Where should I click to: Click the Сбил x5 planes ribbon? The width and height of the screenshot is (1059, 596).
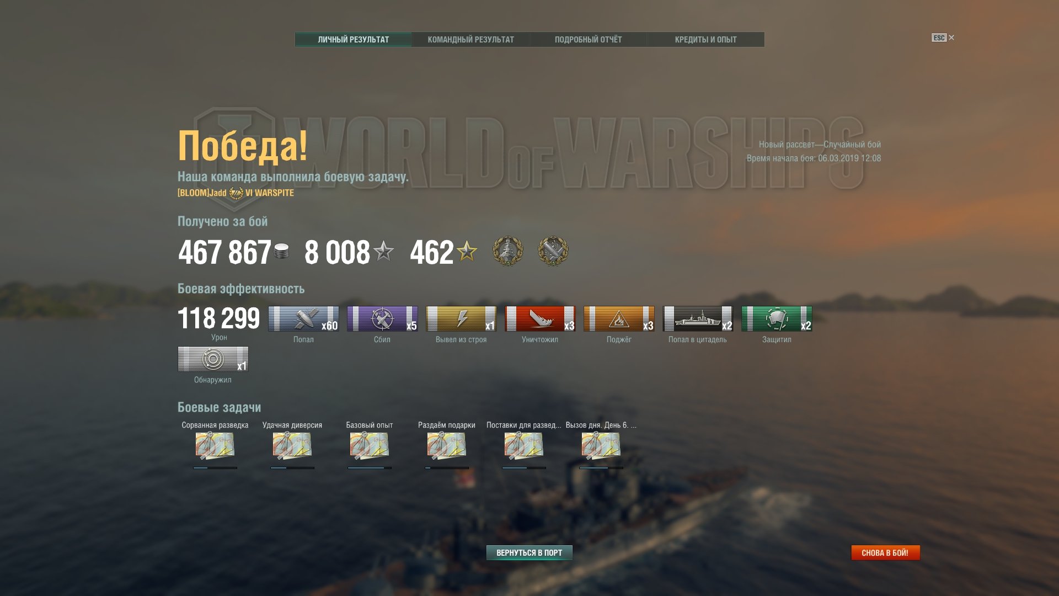382,319
